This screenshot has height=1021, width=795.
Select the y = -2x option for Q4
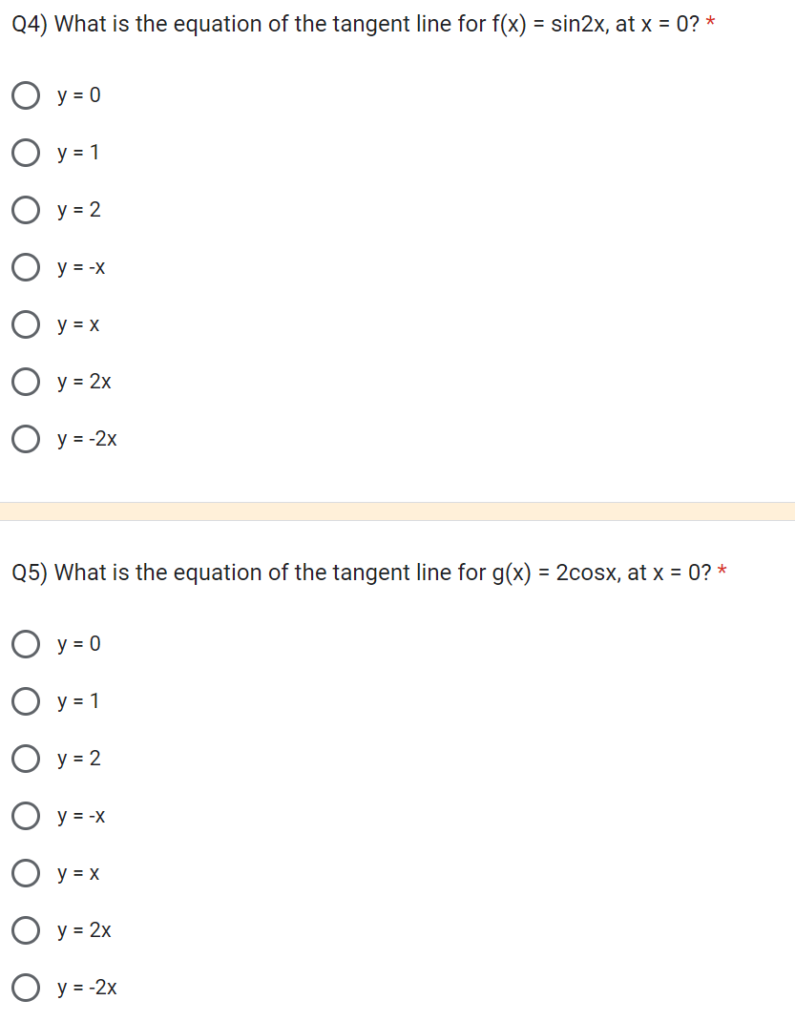click(26, 439)
